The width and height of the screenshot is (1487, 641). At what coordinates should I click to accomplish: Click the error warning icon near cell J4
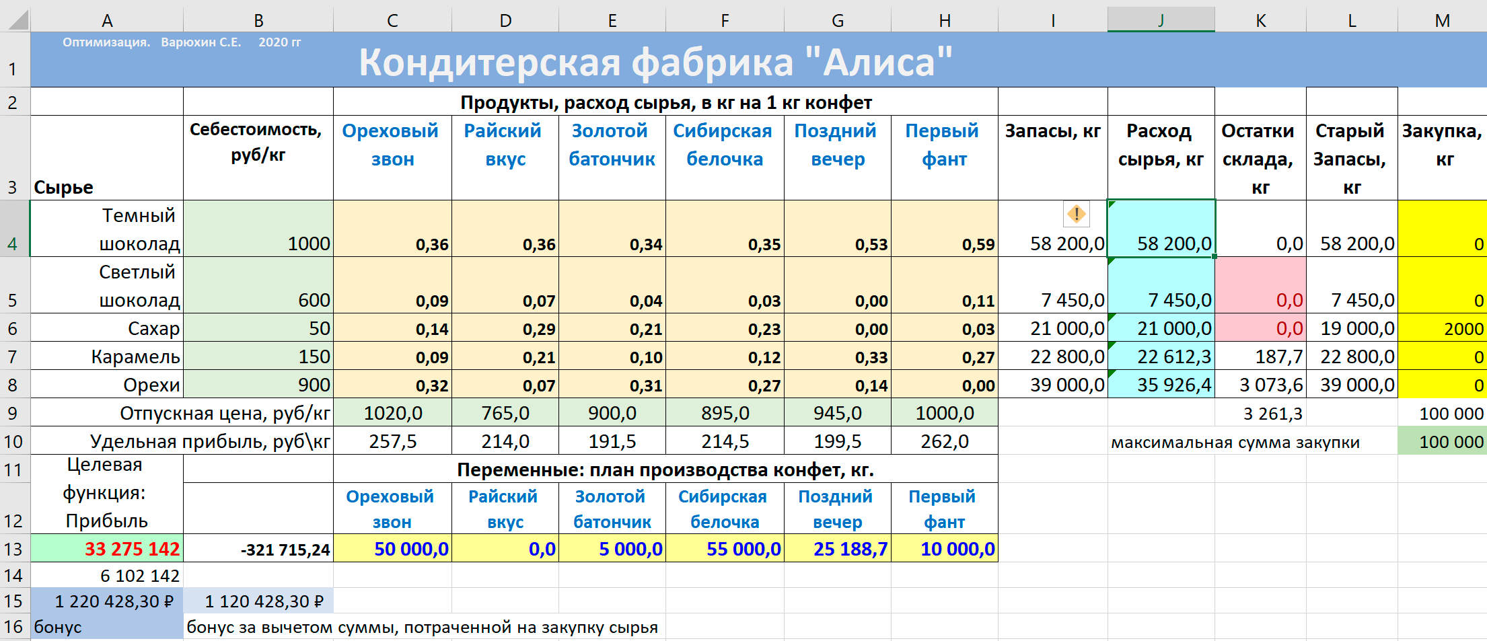1077,215
